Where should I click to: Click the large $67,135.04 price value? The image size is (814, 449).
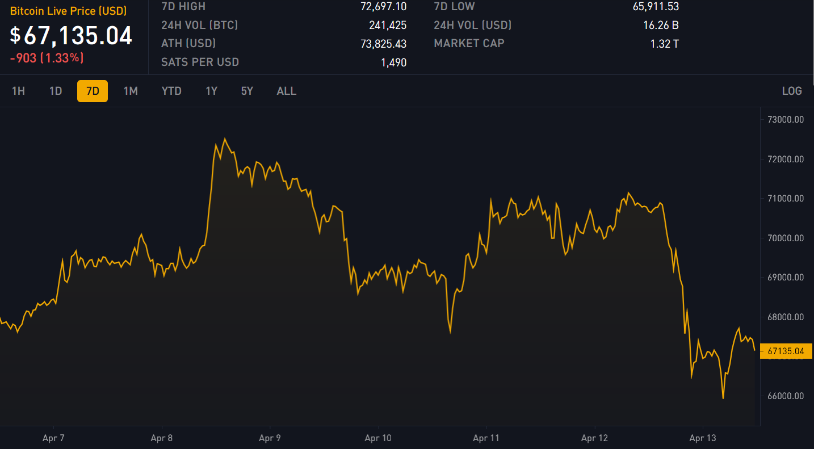(72, 36)
